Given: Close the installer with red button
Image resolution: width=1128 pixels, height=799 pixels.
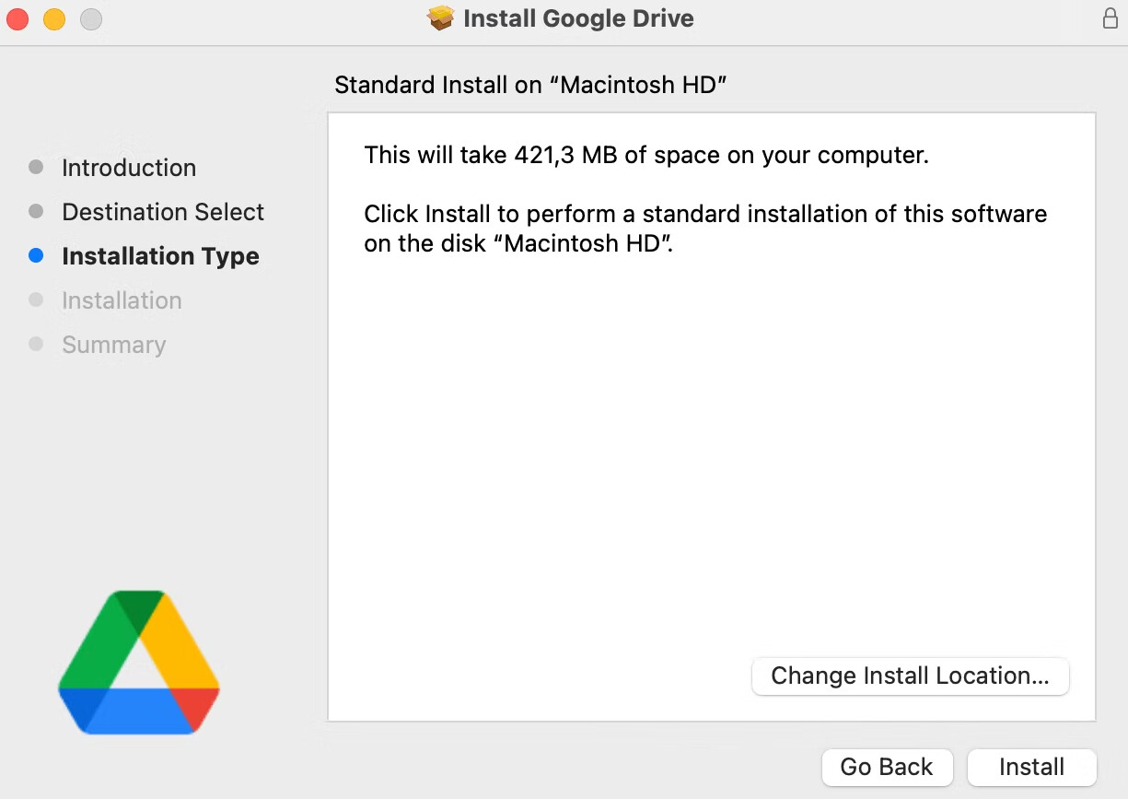Looking at the screenshot, I should click(18, 18).
